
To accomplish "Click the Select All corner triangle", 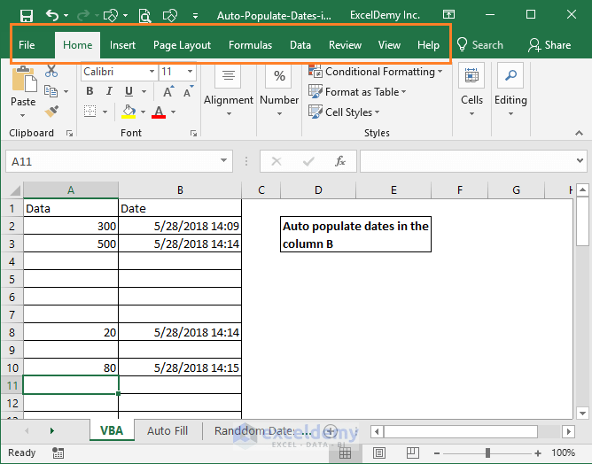I will 15,190.
